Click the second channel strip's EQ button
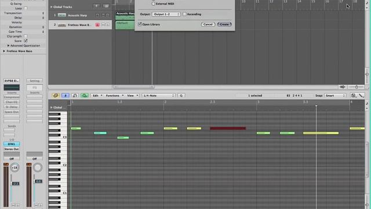 point(35,88)
